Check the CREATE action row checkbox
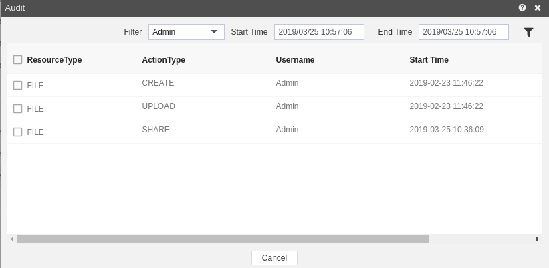 17,85
